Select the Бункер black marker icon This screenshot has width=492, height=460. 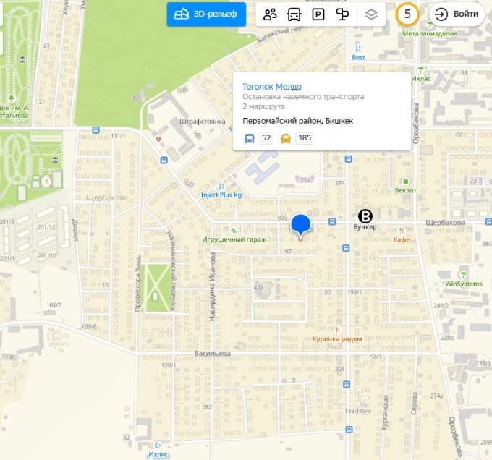[x=366, y=216]
